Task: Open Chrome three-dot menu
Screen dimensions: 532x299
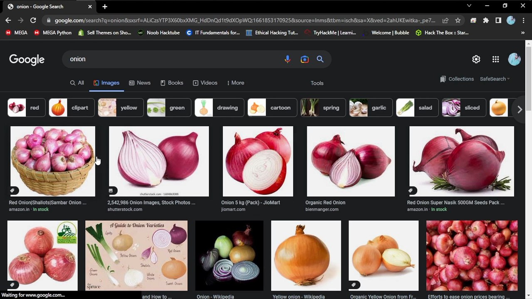Action: click(x=523, y=20)
